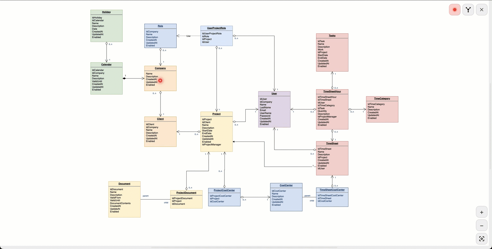Click the TimeSheet entity header
The height and width of the screenshot is (249, 492).
[x=332, y=143]
